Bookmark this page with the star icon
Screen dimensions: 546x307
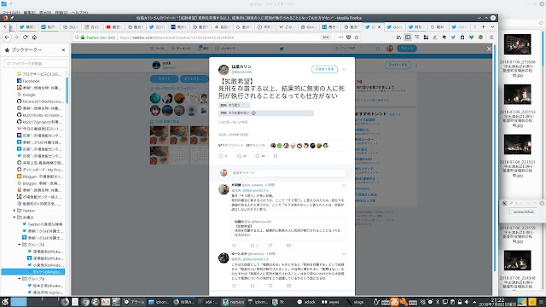357,38
